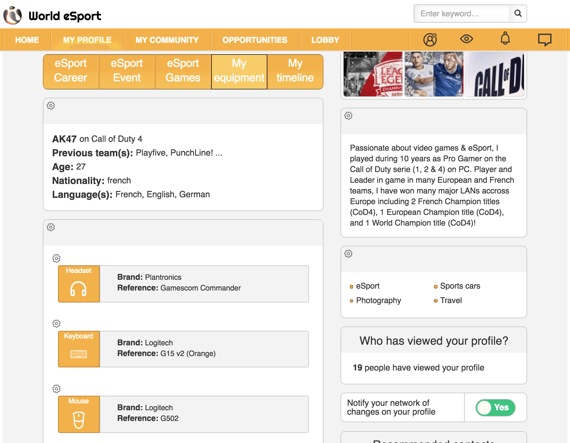Click keyboard 'Reference: G15 v2 (Orange)' text
The width and height of the screenshot is (570, 443).
pos(166,354)
